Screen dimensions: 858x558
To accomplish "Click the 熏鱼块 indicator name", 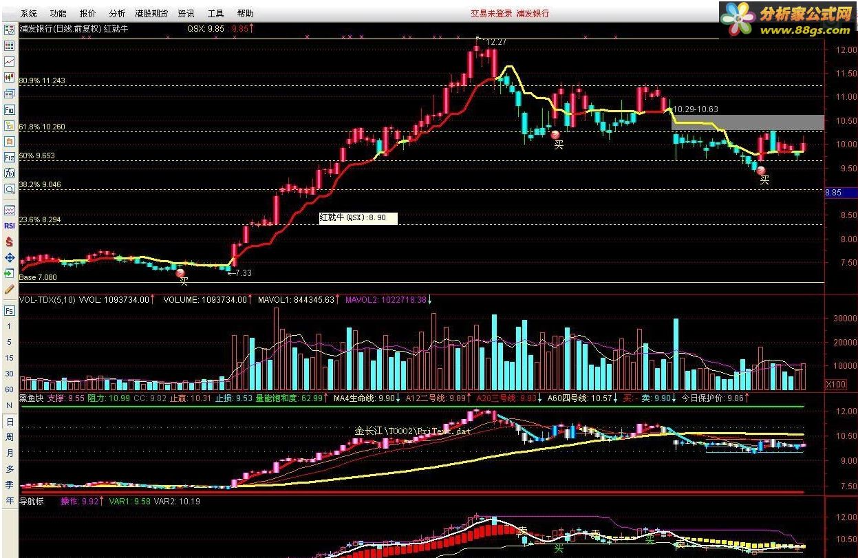I will [x=32, y=398].
